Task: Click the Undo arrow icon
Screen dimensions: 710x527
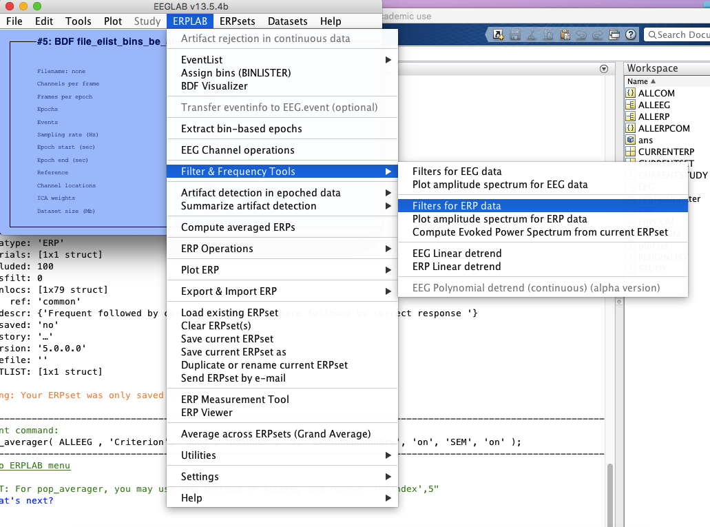Action: coord(581,35)
